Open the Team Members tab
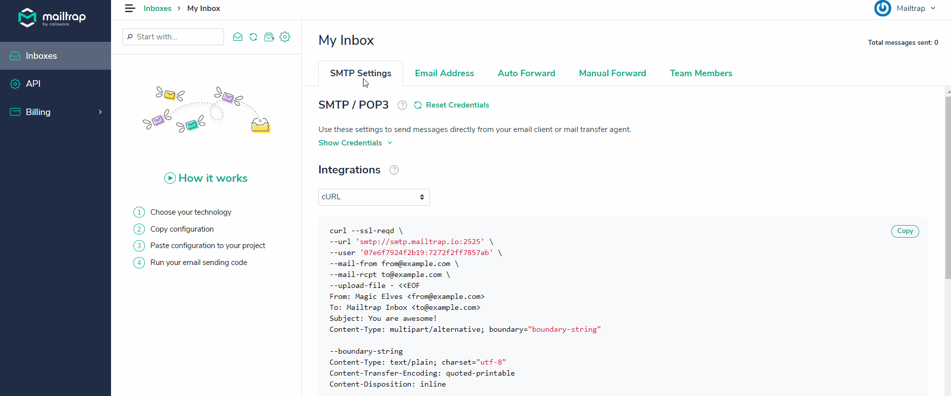 coord(701,73)
